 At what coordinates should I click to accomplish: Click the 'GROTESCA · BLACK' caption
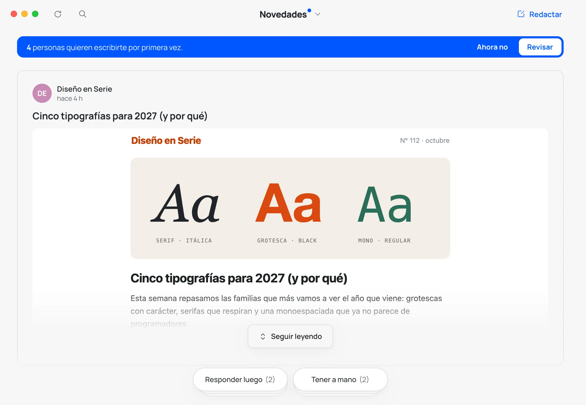point(287,241)
